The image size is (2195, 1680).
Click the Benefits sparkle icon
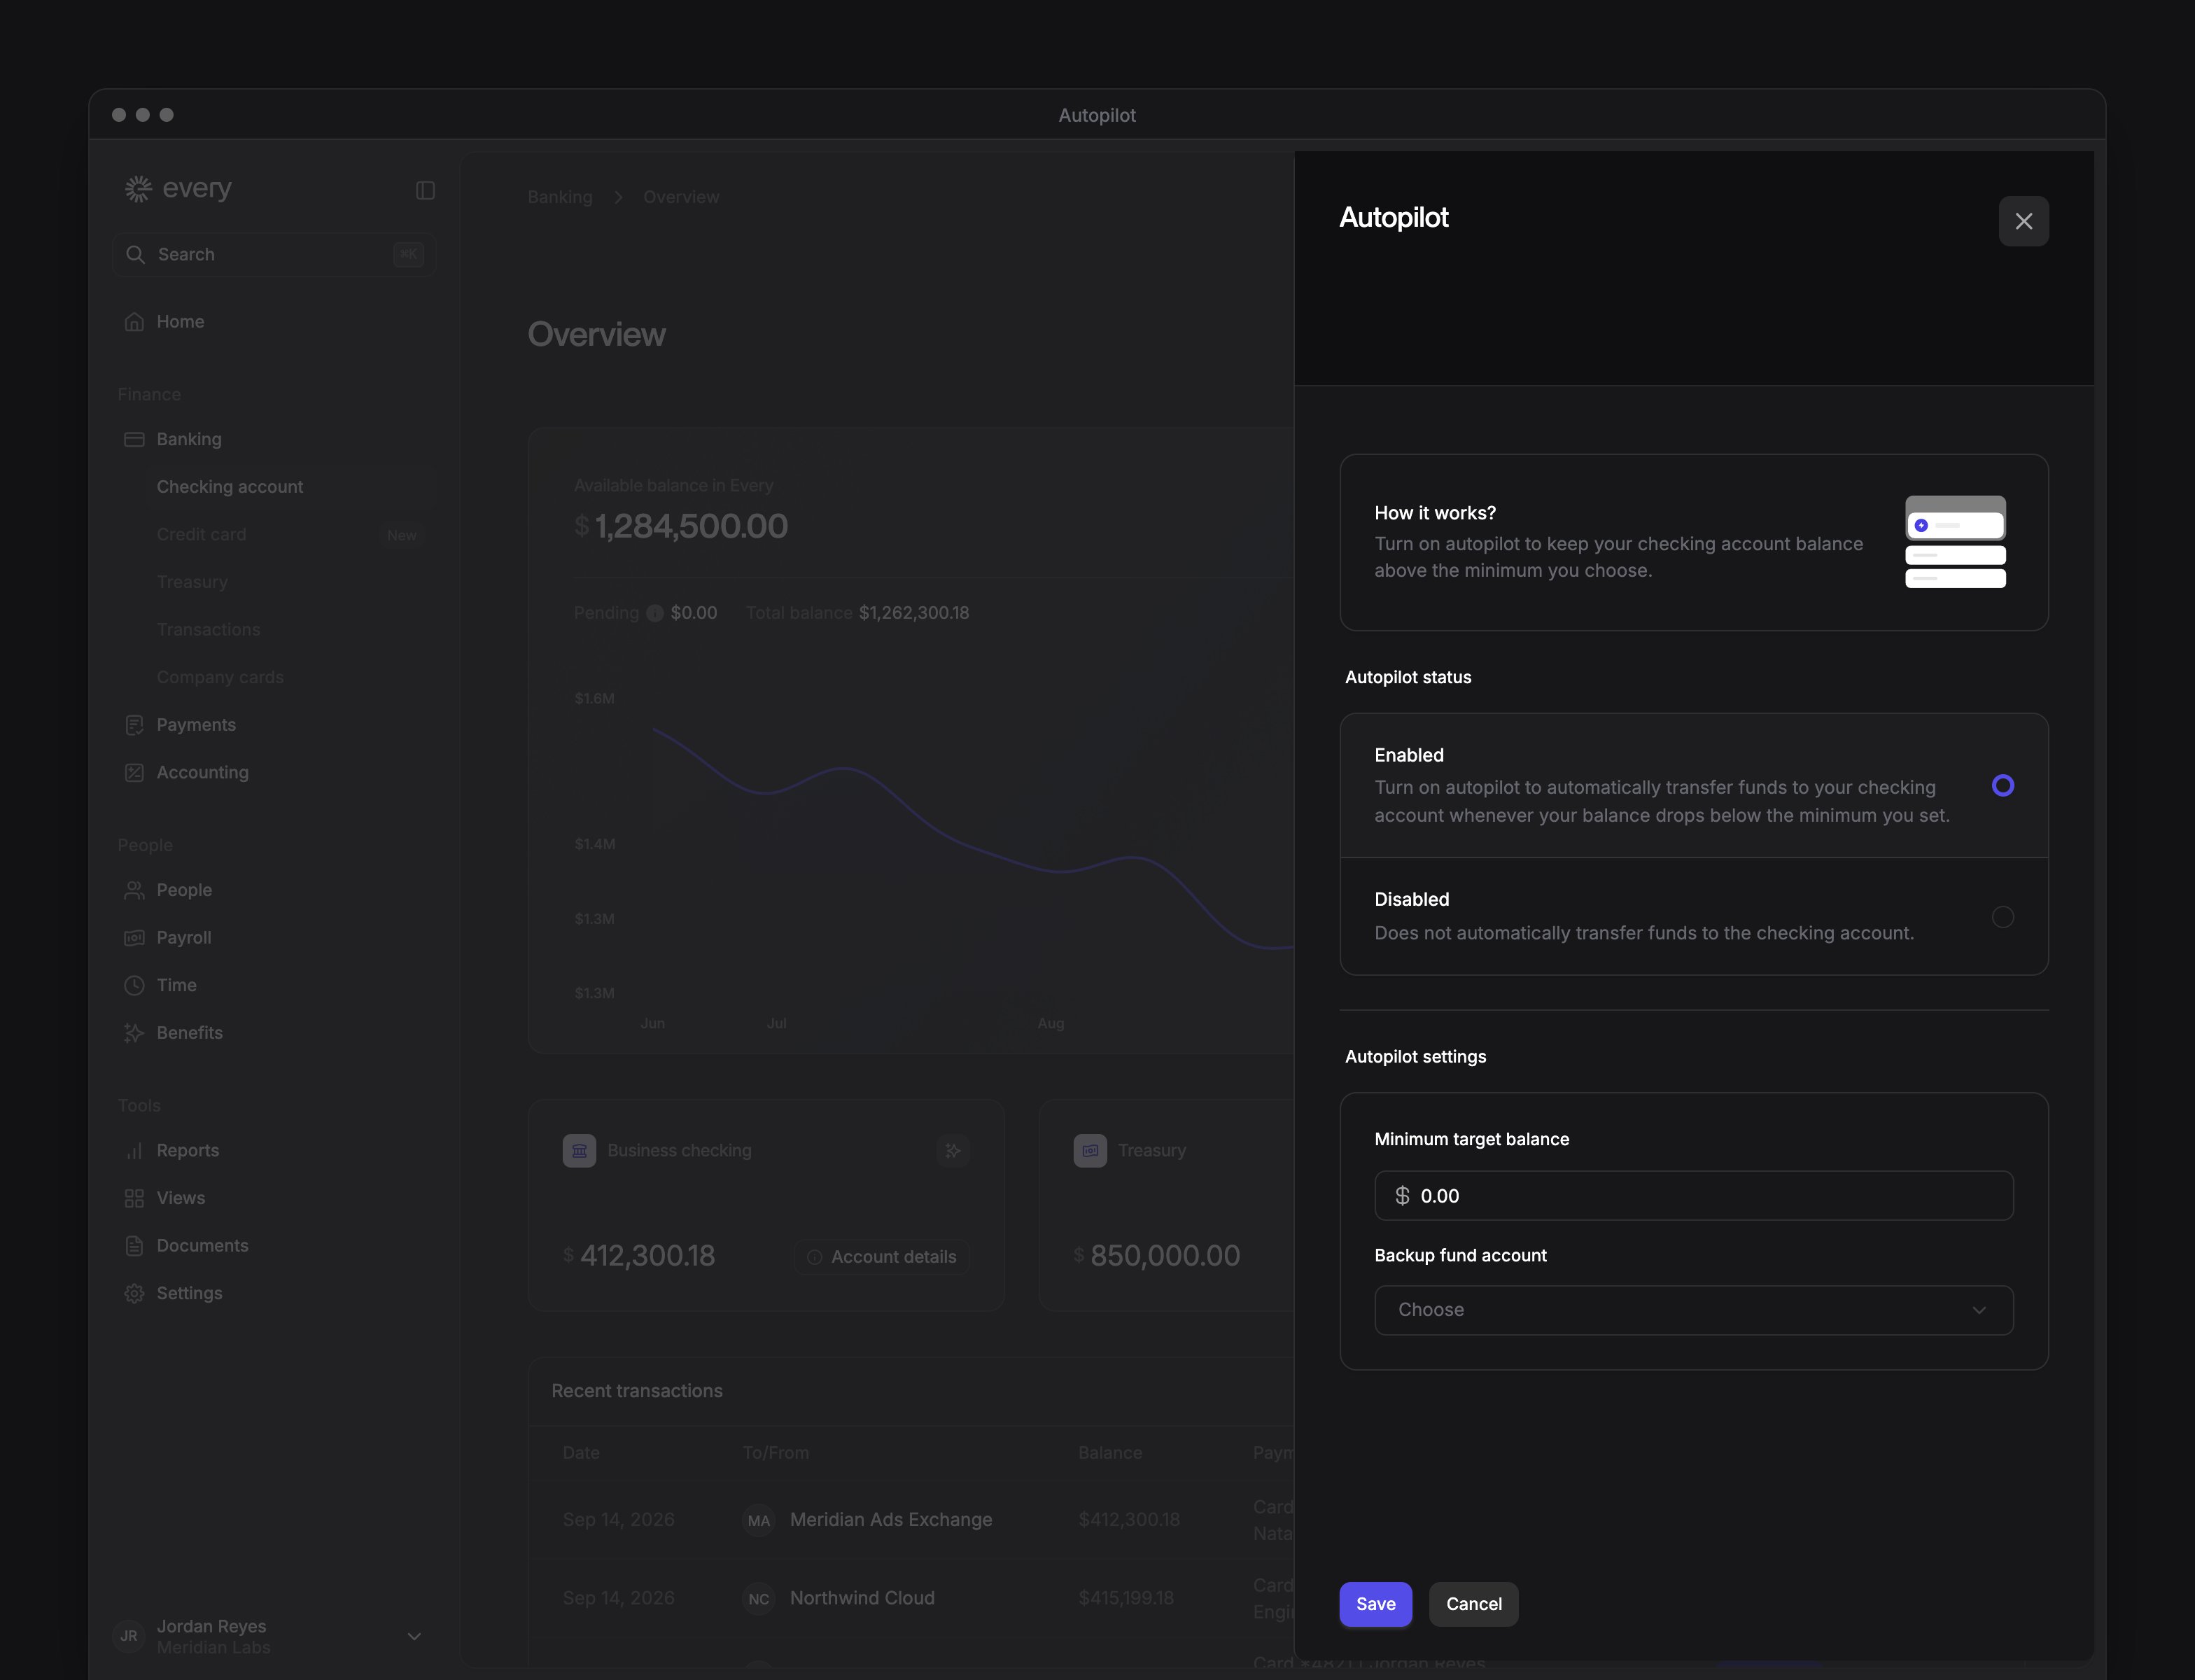(134, 1033)
